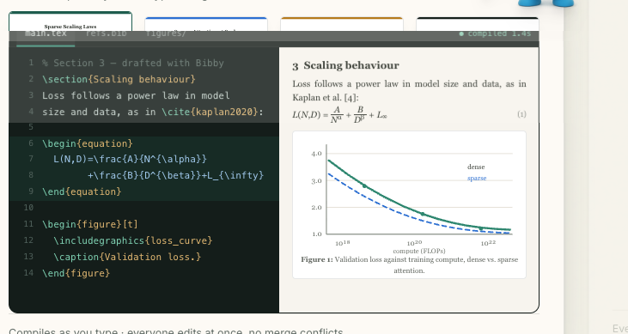This screenshot has height=334, width=628.
Task: Click the \section{Scaling behaviour} code line
Action: tap(119, 79)
